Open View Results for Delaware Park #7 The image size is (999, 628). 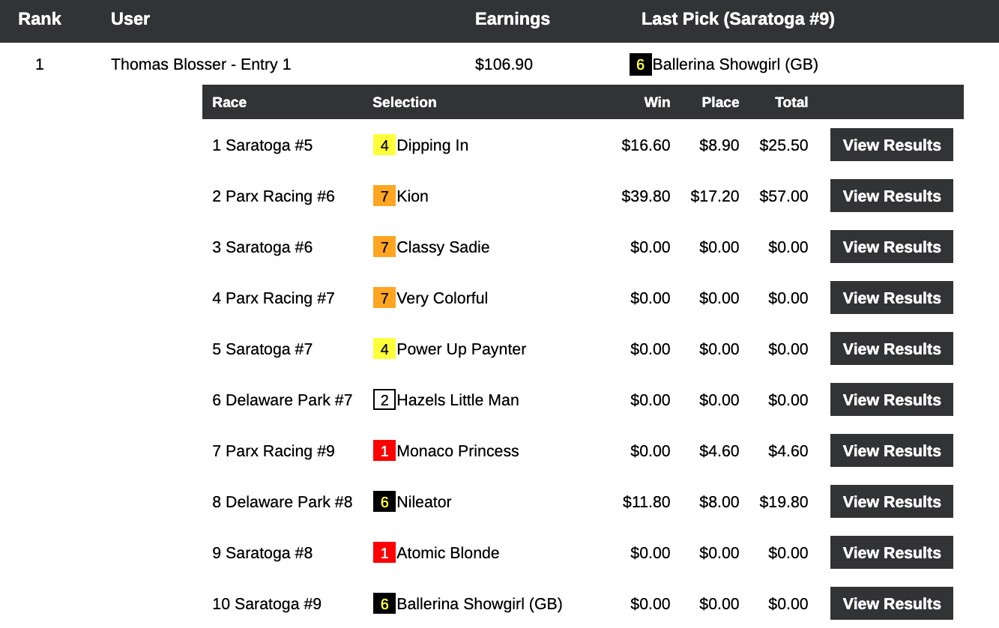coord(891,400)
